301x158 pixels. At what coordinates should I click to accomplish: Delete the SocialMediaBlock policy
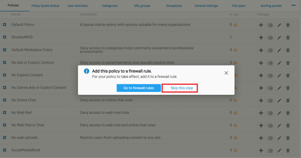click(x=288, y=150)
